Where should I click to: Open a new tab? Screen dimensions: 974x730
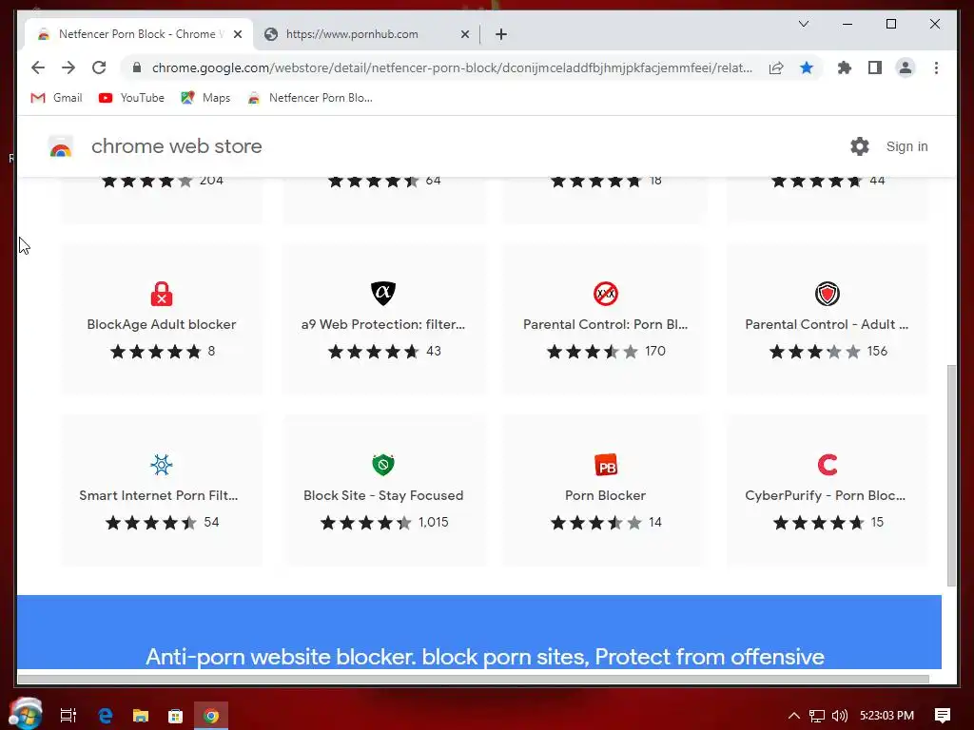pos(501,34)
